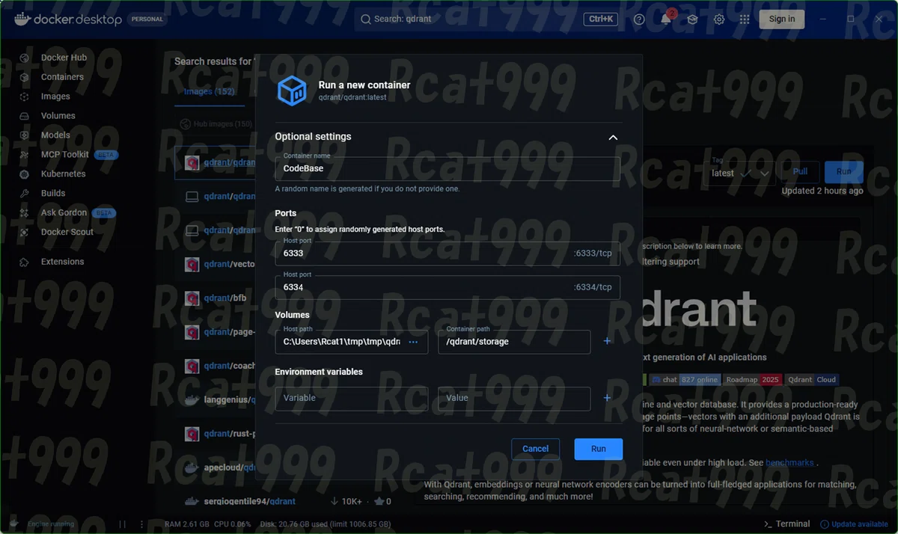The height and width of the screenshot is (534, 898).
Task: Click the Hub images (150) filter
Action: pyautogui.click(x=217, y=124)
